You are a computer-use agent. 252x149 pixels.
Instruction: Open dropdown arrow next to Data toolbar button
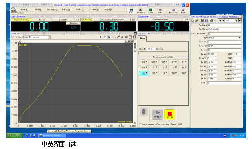coord(166,11)
